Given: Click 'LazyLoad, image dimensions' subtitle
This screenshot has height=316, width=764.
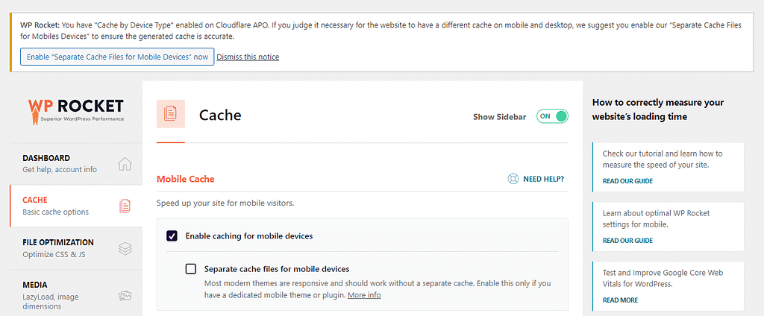Looking at the screenshot, I should 51,301.
